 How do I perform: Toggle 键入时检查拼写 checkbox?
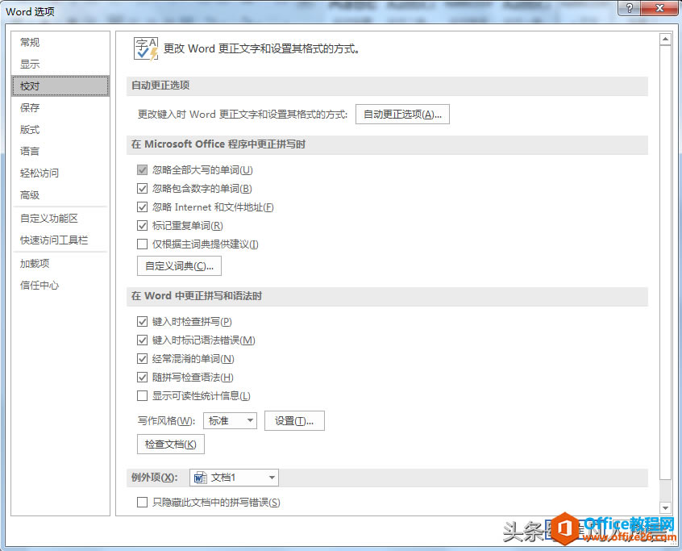(142, 322)
